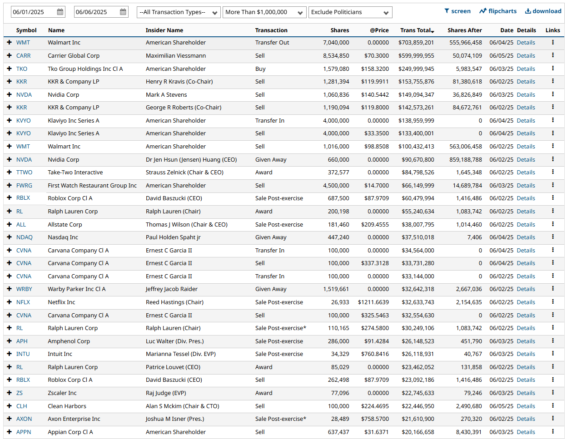Open the ALL Allstate symbol link
The height and width of the screenshot is (439, 567).
point(21,224)
